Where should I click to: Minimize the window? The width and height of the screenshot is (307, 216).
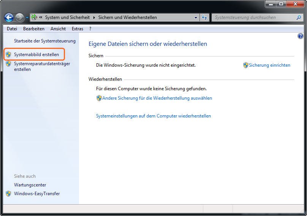point(271,4)
